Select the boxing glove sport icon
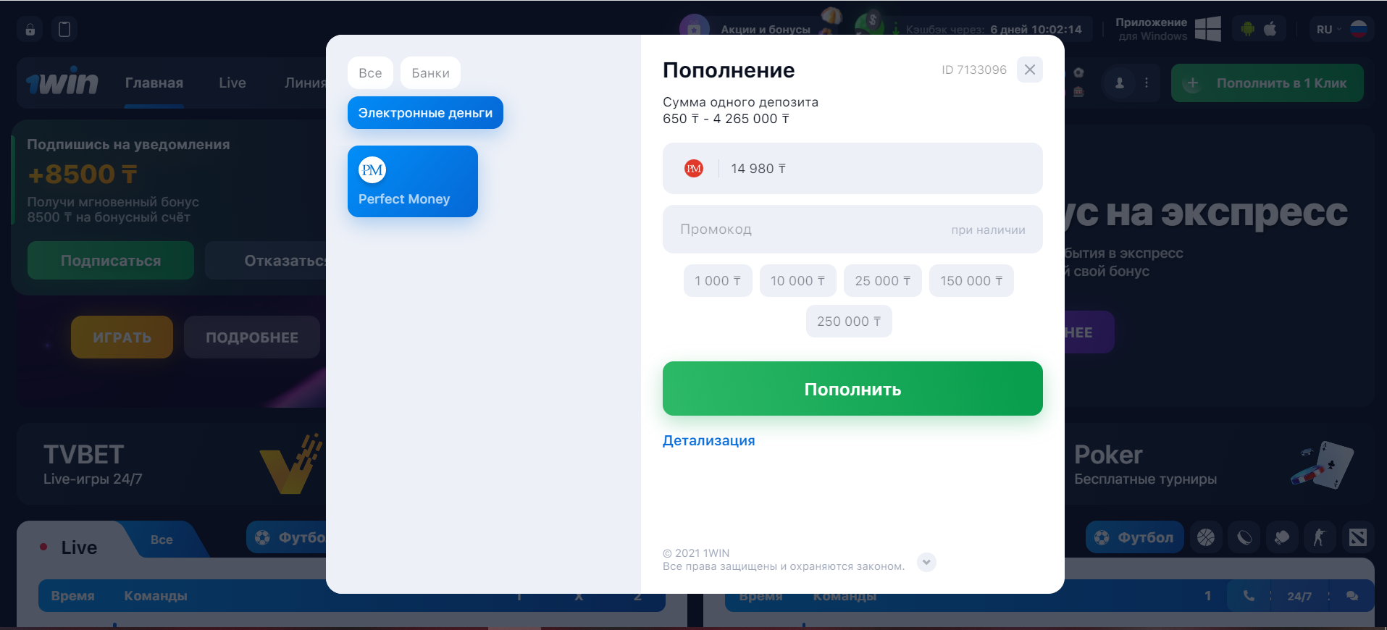 (1282, 537)
